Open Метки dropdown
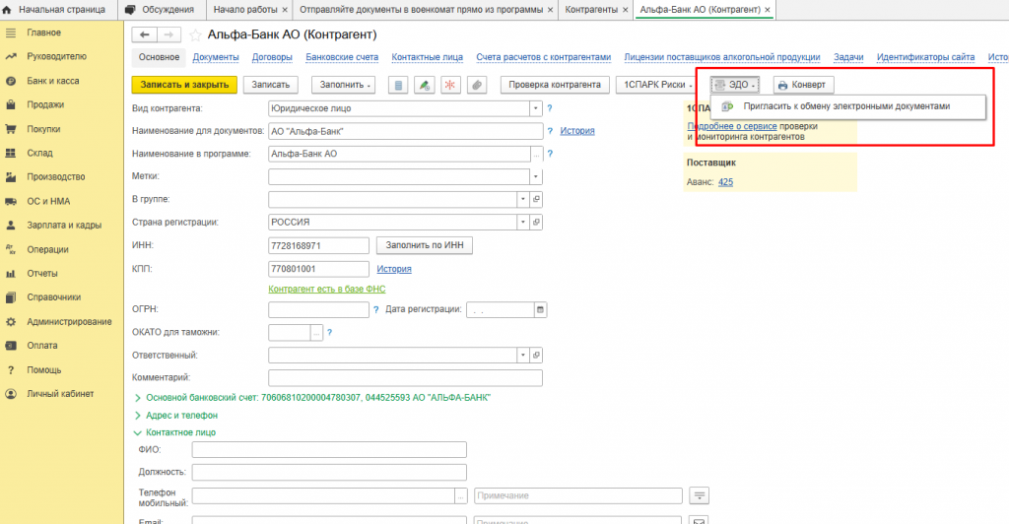This screenshot has width=1009, height=524. pyautogui.click(x=535, y=176)
